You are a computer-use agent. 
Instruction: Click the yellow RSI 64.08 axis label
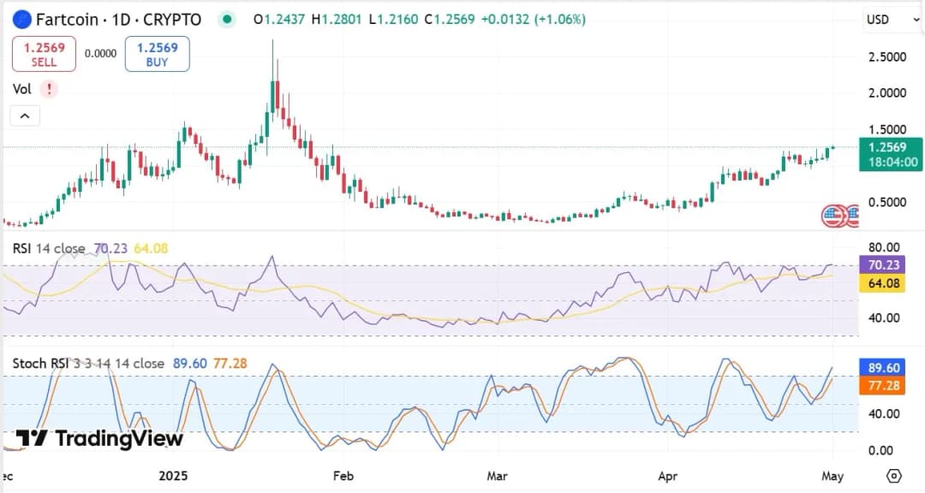point(880,283)
